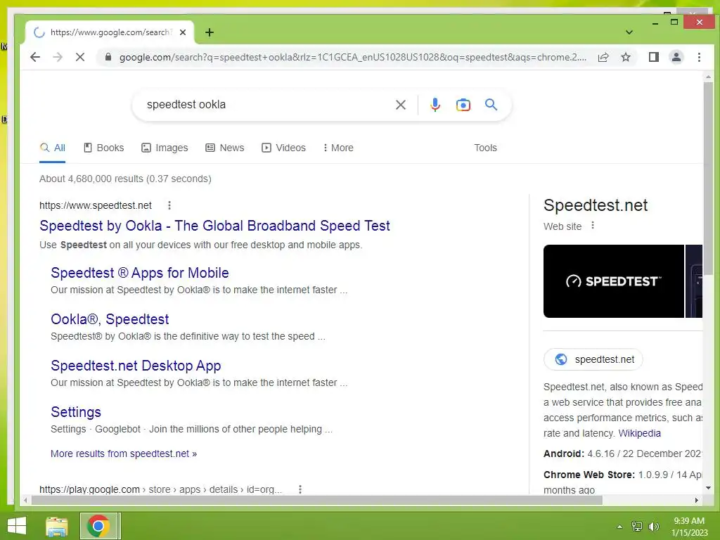Click inside the speedtest ookla search field
This screenshot has width=720, height=540.
[x=266, y=105]
